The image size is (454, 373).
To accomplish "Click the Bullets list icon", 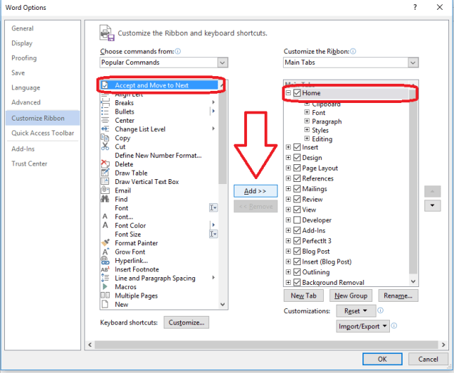I will [x=105, y=111].
